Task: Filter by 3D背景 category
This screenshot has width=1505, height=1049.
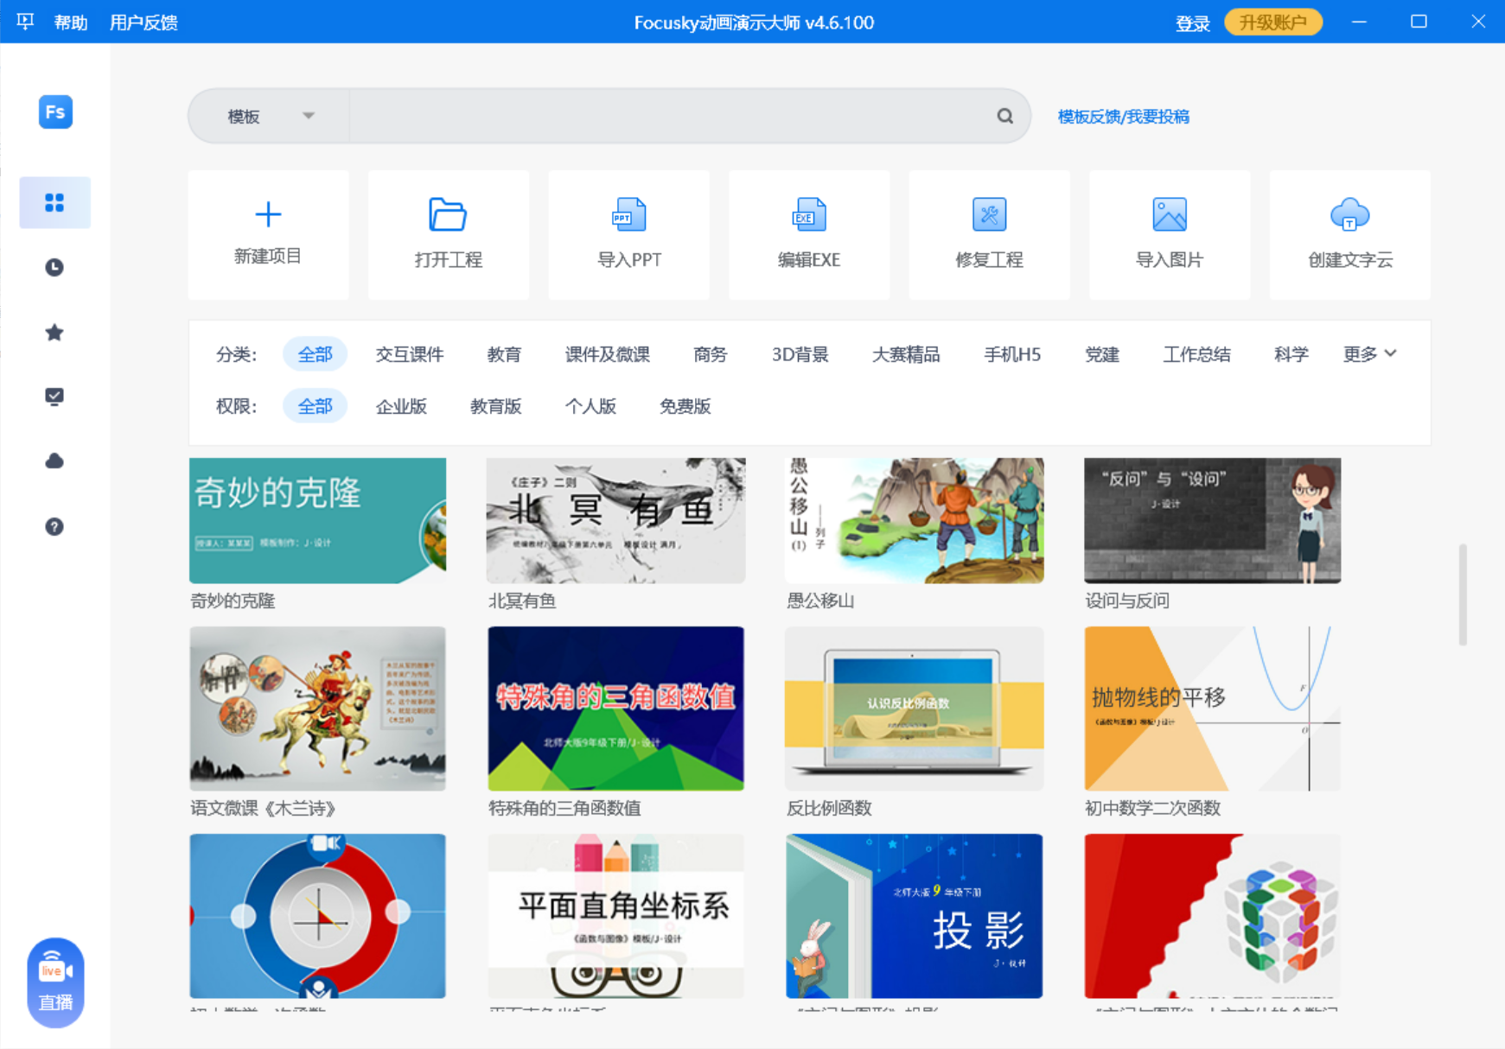Action: point(800,354)
